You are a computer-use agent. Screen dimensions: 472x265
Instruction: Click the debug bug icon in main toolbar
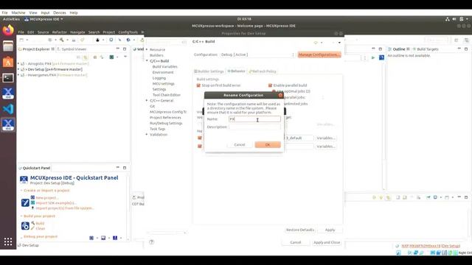click(x=97, y=40)
